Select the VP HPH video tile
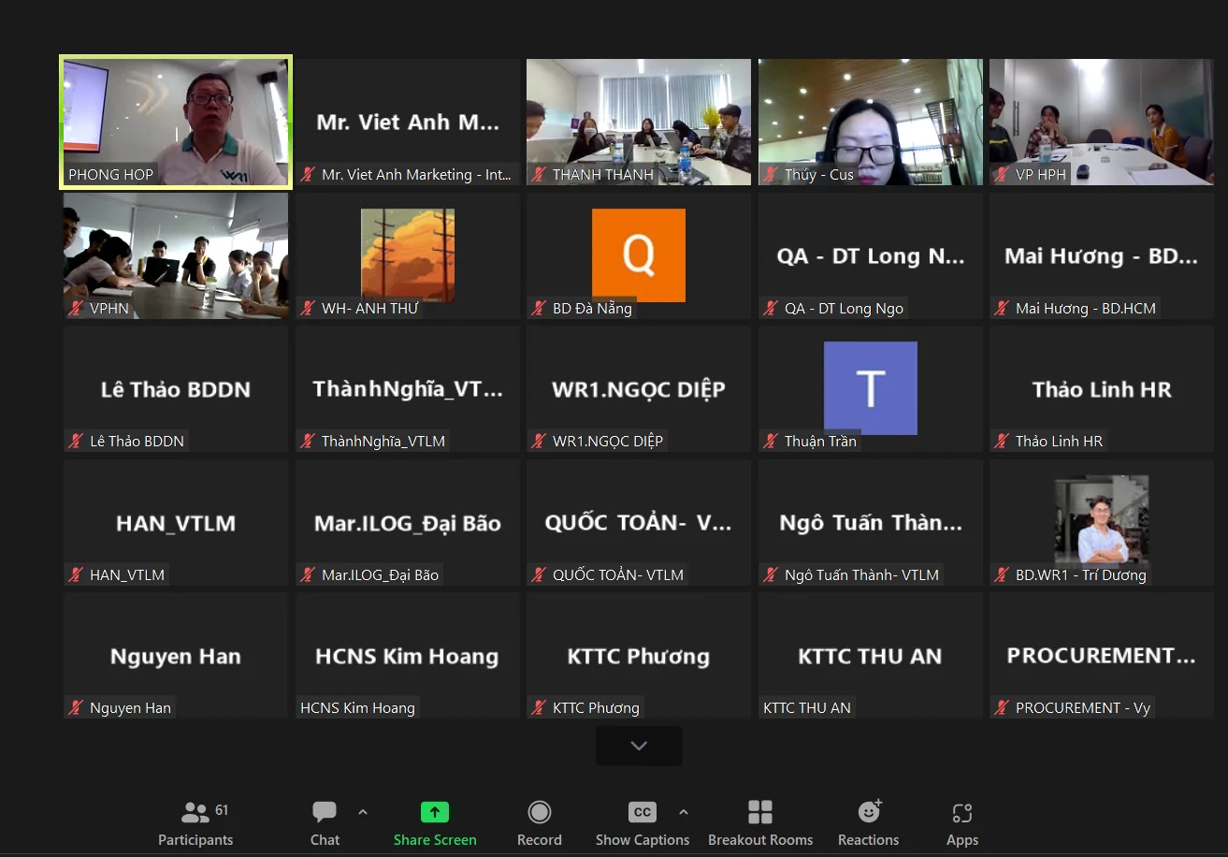This screenshot has width=1228, height=857. pyautogui.click(x=1102, y=122)
